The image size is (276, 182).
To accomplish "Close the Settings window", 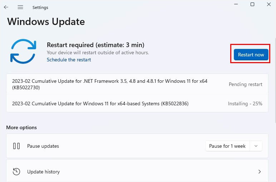I will tap(268, 4).
